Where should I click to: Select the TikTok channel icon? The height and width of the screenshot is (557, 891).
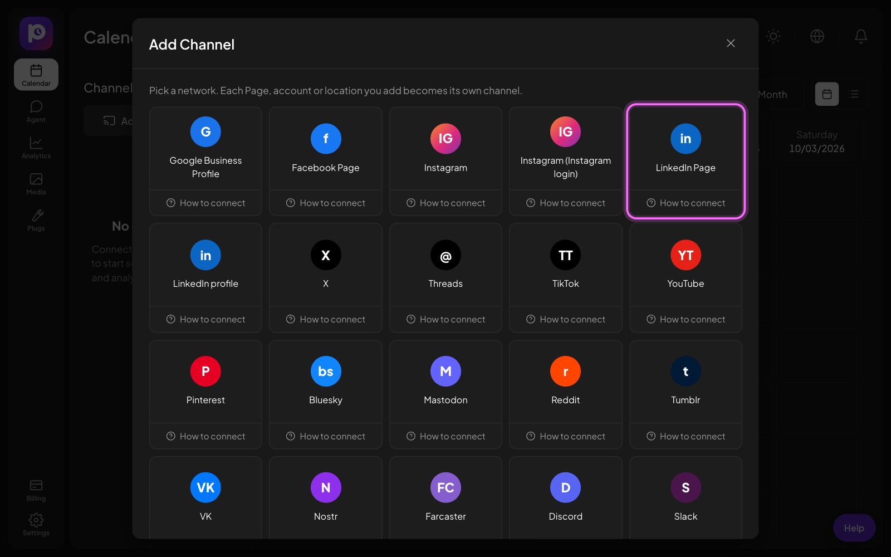[566, 255]
